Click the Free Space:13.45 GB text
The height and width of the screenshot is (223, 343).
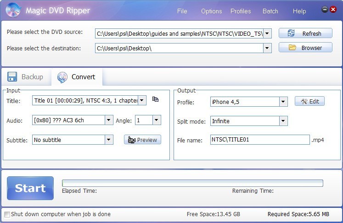coord(213,214)
